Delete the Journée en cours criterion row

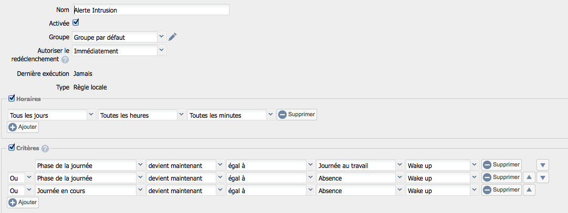(x=501, y=190)
